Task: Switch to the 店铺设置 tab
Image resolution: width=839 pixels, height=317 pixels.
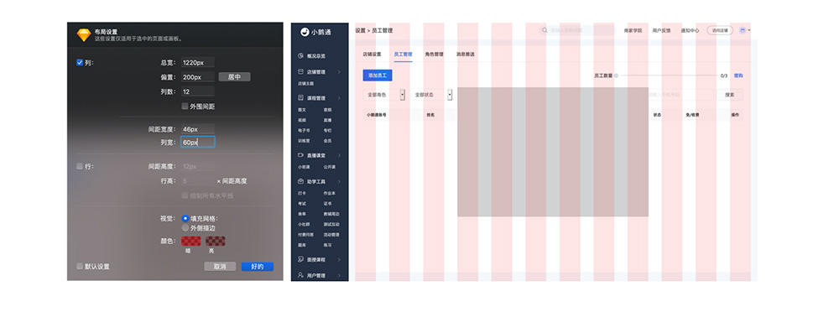Action: pyautogui.click(x=372, y=54)
